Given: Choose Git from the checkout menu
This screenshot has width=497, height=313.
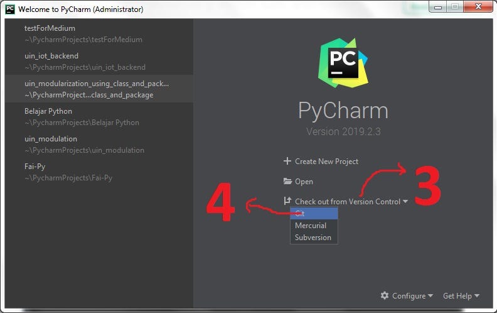Looking at the screenshot, I should pyautogui.click(x=314, y=213).
